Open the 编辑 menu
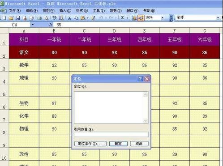This screenshot has width=223, height=166. [31, 11]
